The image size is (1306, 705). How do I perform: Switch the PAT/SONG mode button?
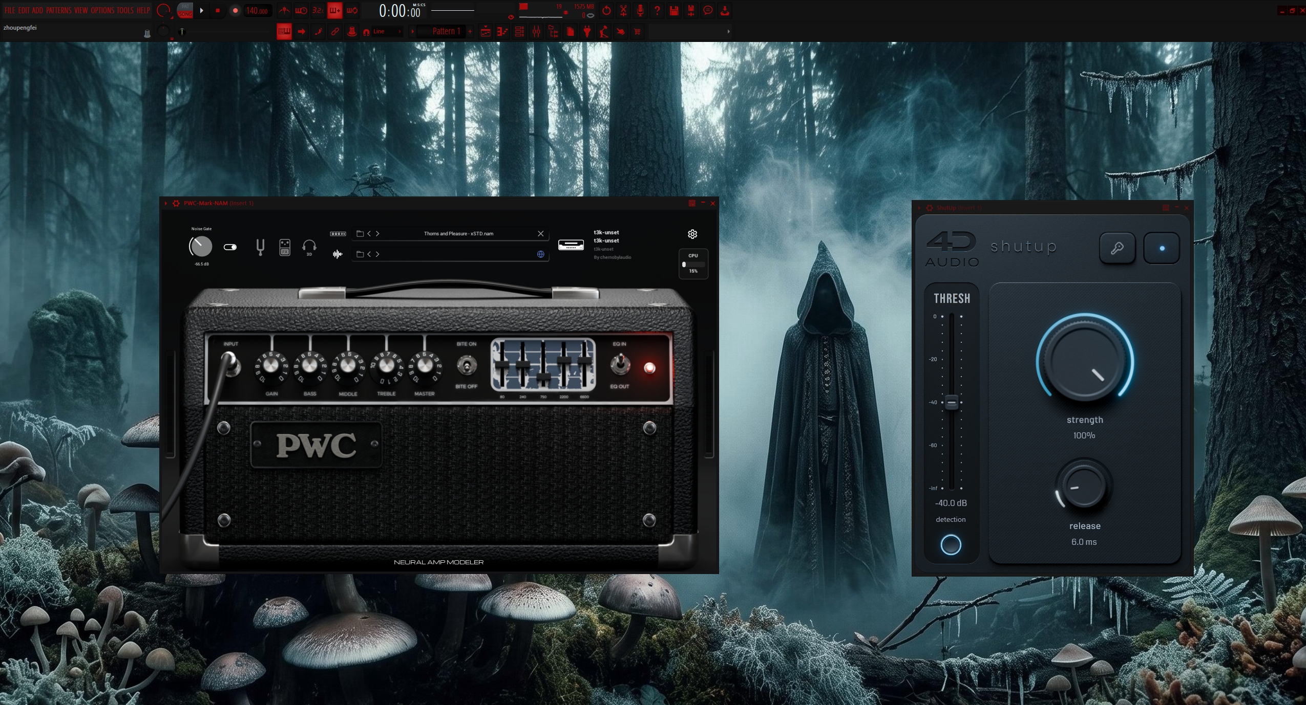click(185, 10)
